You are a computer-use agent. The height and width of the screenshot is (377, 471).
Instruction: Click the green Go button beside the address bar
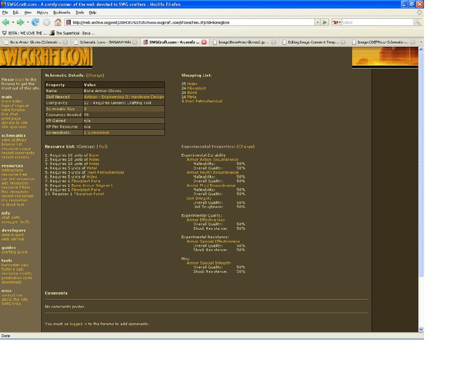point(325,22)
